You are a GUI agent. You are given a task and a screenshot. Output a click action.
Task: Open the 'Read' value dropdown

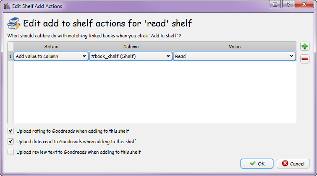(234, 56)
